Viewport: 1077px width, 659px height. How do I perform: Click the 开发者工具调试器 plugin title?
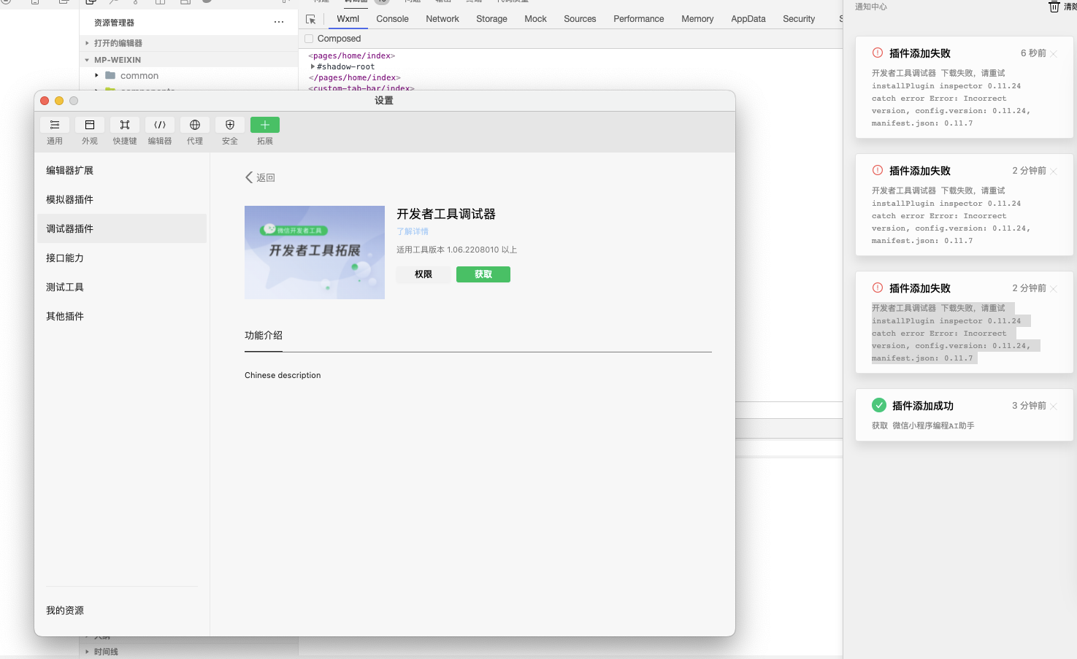(x=446, y=214)
